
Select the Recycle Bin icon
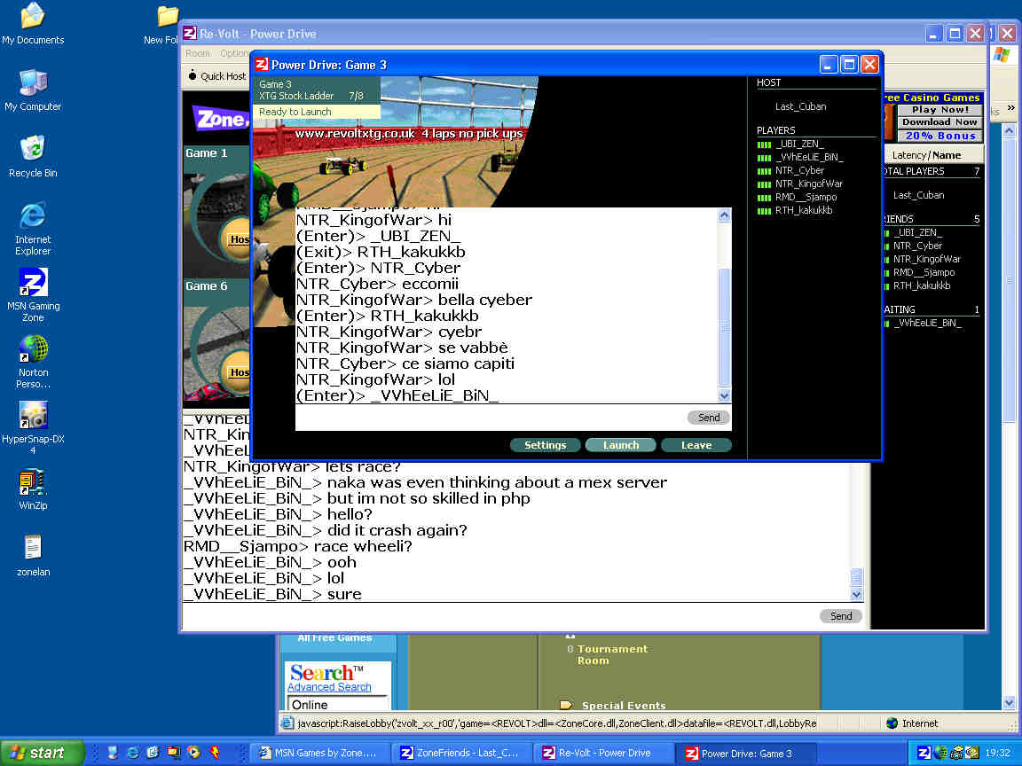coord(33,156)
